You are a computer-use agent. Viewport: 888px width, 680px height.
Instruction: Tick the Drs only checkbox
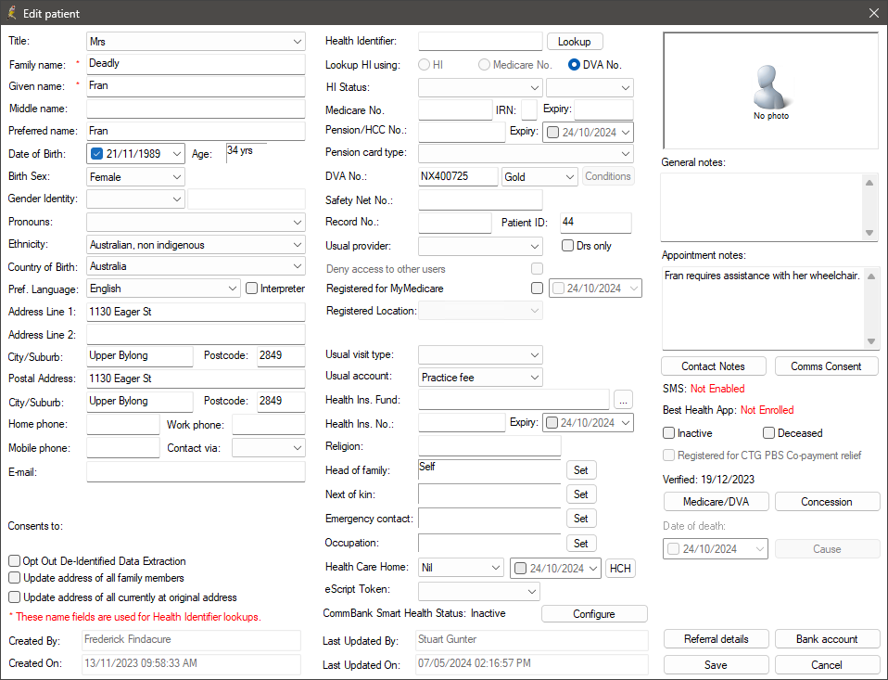(x=567, y=245)
